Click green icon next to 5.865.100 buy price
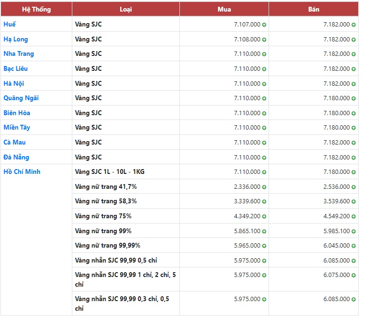Viewport: 365px width, 317px height. [x=264, y=231]
